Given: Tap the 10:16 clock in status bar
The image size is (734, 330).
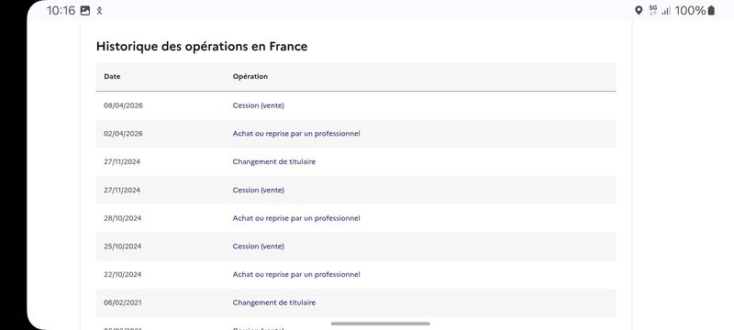Looking at the screenshot, I should pyautogui.click(x=61, y=11).
